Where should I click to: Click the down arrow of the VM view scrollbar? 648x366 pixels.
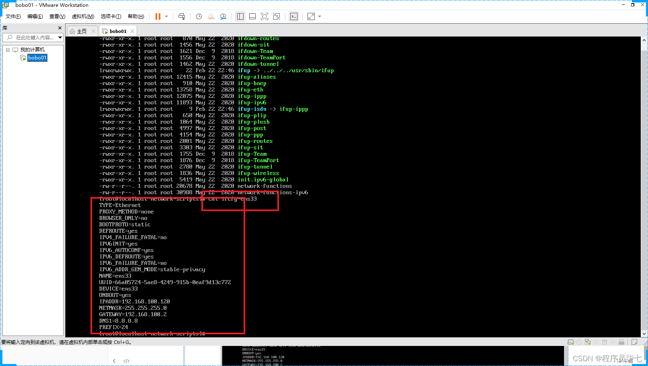pyautogui.click(x=644, y=334)
